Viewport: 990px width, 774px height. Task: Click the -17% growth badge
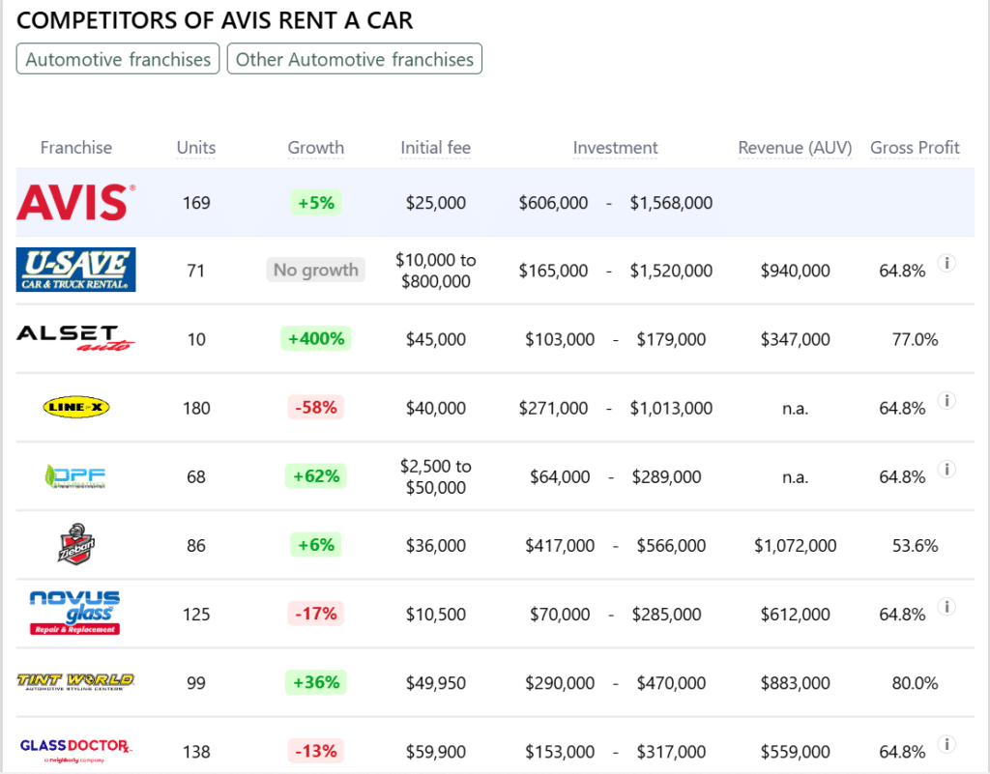point(316,614)
